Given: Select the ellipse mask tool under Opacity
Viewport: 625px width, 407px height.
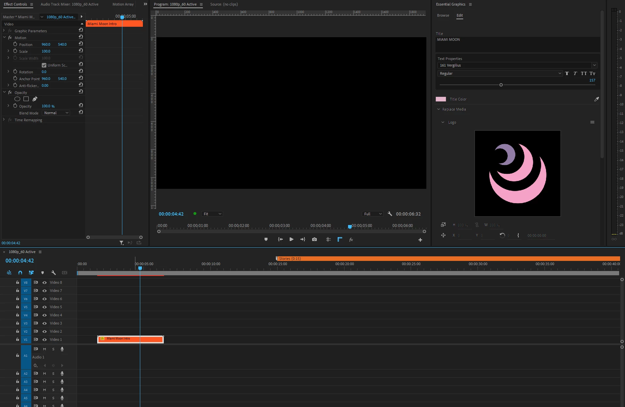Looking at the screenshot, I should point(17,99).
